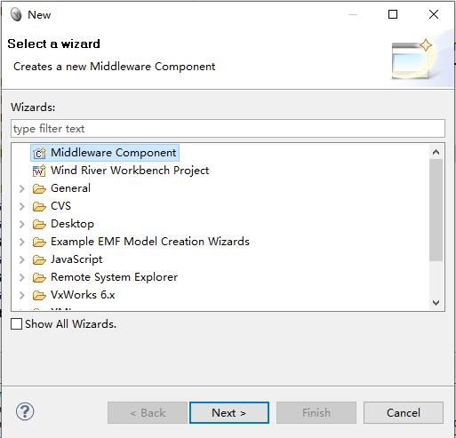
Task: Close the New wizard dialog
Action: (x=434, y=14)
